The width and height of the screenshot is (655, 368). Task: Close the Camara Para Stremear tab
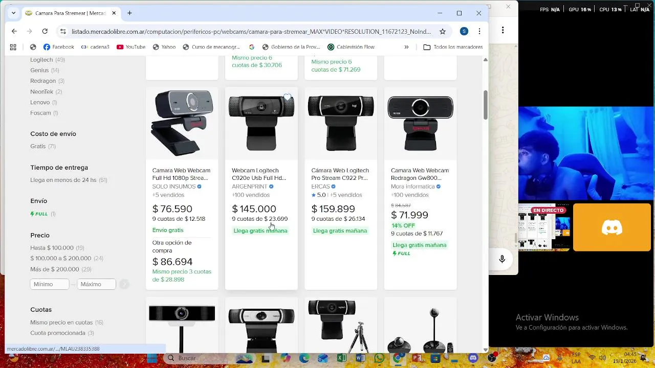[114, 13]
